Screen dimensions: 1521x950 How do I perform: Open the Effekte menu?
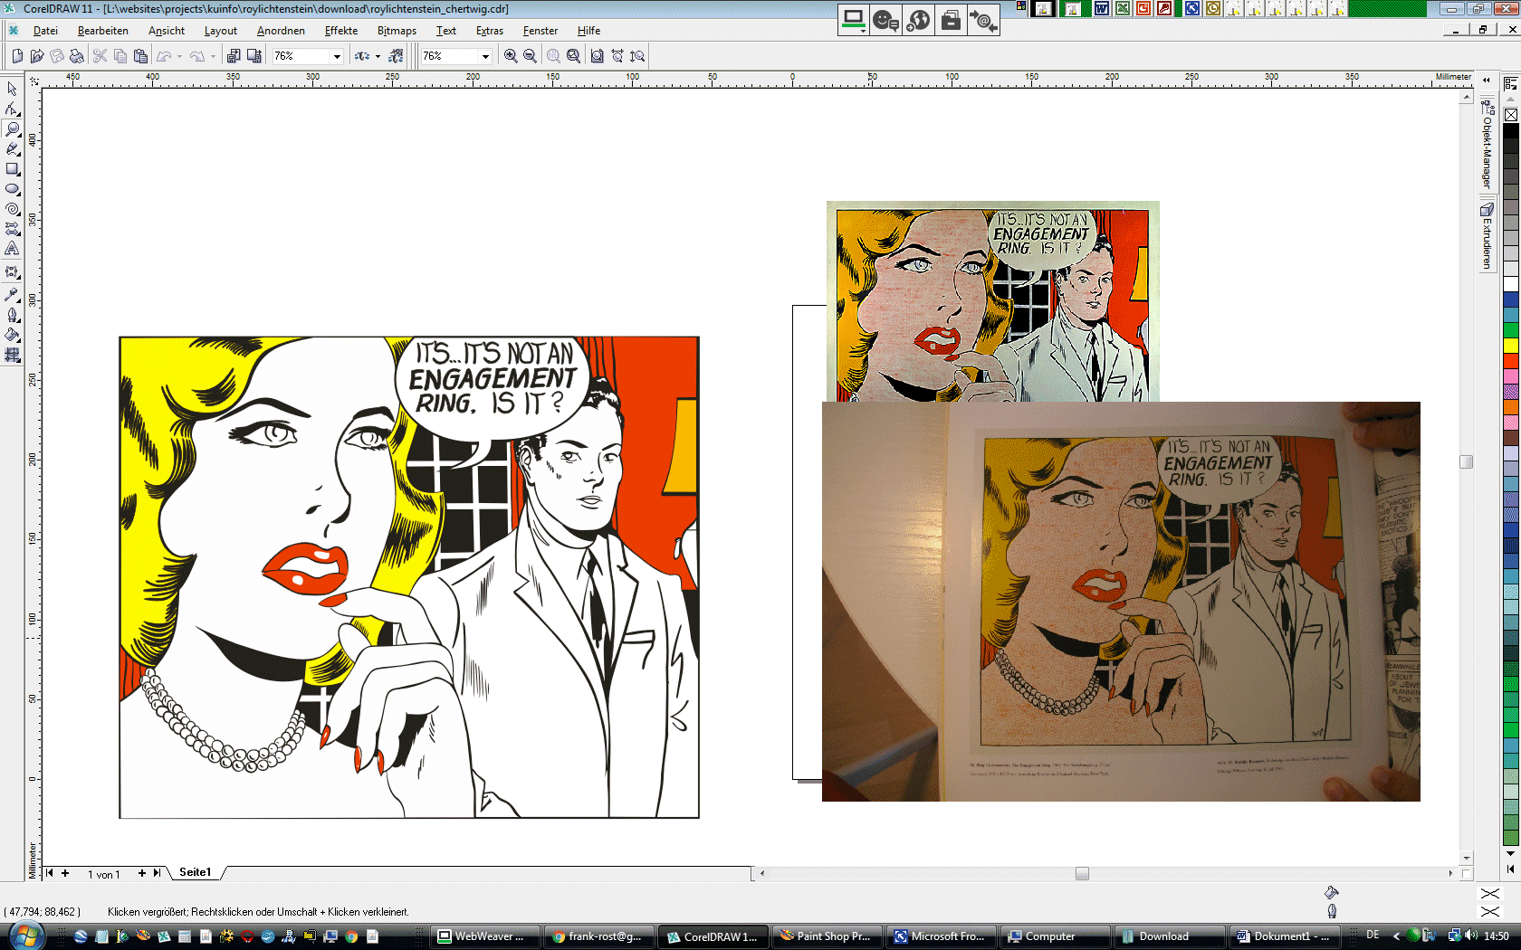[x=341, y=31]
